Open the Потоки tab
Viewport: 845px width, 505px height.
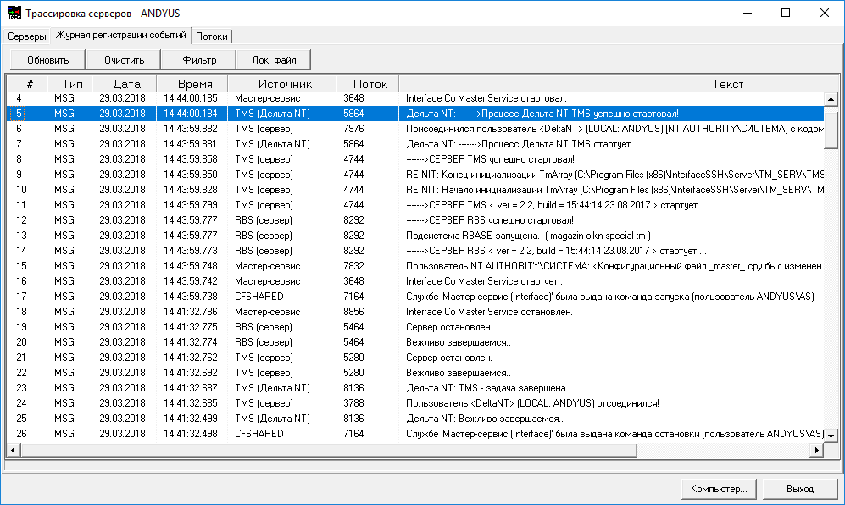tap(212, 36)
